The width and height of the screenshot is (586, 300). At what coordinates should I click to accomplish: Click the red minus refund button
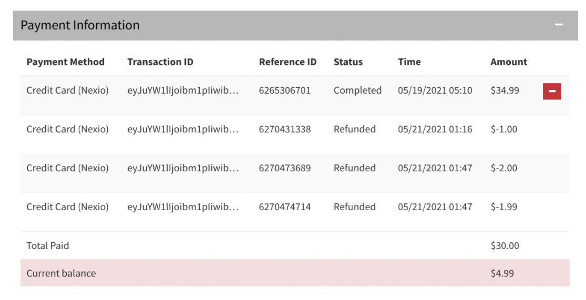tap(552, 91)
